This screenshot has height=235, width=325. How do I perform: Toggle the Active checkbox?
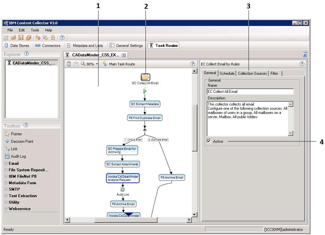click(209, 141)
